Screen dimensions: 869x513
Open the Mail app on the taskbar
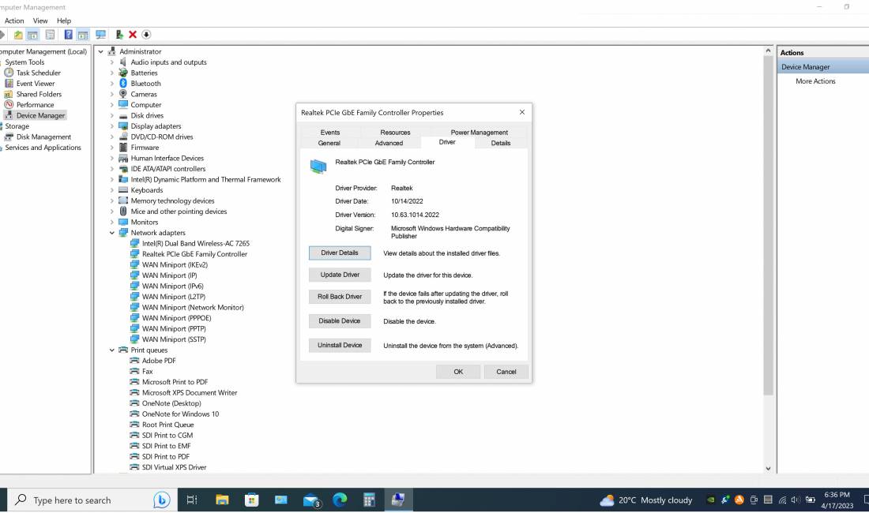(311, 500)
